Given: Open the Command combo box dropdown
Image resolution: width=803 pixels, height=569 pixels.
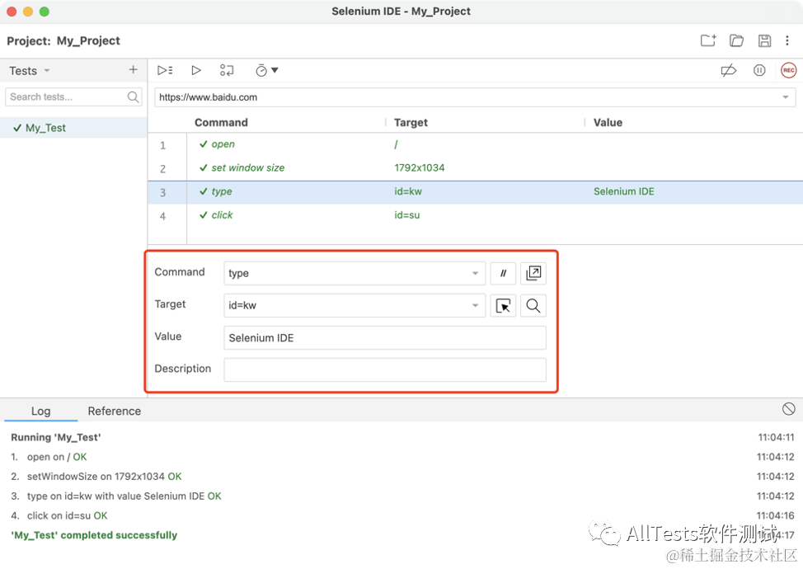Looking at the screenshot, I should click(475, 274).
